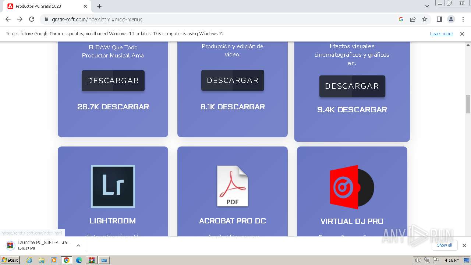Click the 26.7K DESCARGAR text

click(113, 107)
